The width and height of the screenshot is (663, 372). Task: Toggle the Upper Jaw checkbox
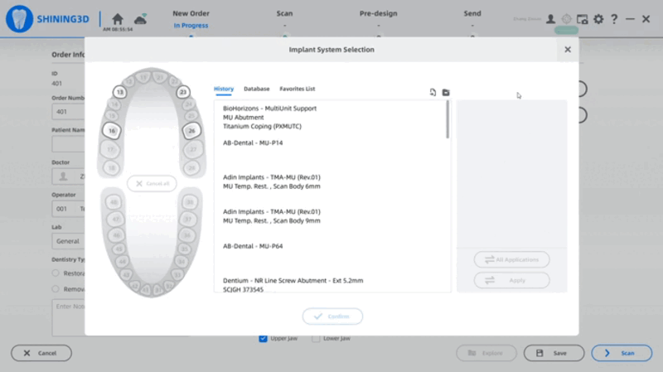click(x=263, y=338)
